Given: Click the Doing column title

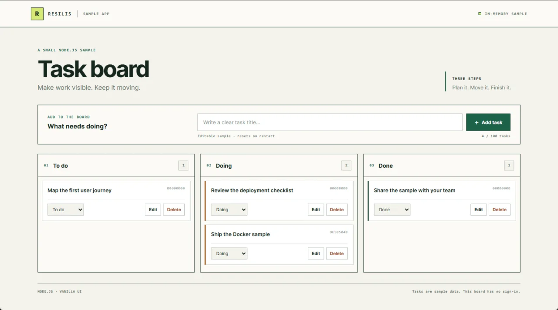Looking at the screenshot, I should 224,165.
